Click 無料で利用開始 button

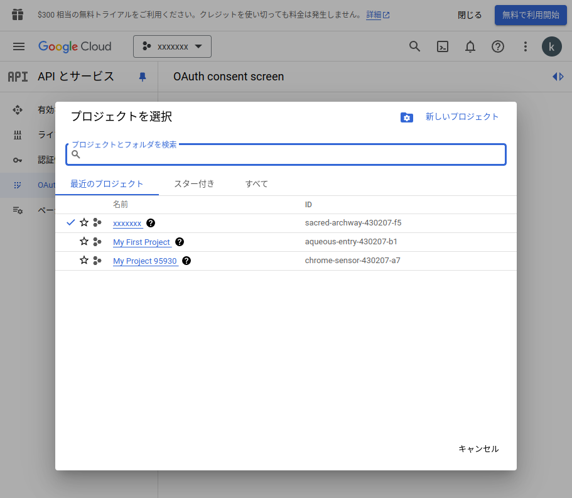click(531, 15)
